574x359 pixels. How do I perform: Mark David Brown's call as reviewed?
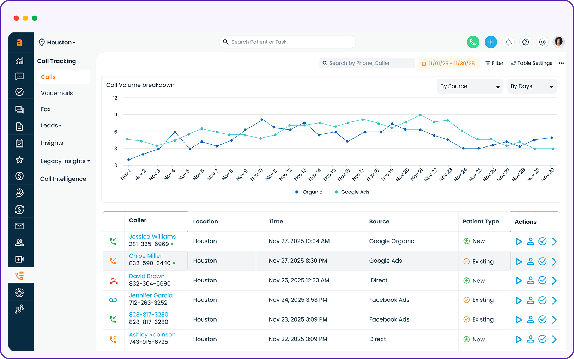coord(542,280)
